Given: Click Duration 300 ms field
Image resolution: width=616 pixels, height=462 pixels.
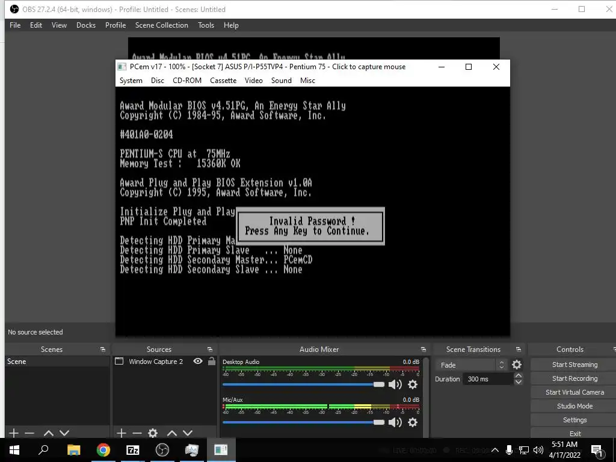Looking at the screenshot, I should pyautogui.click(x=488, y=379).
